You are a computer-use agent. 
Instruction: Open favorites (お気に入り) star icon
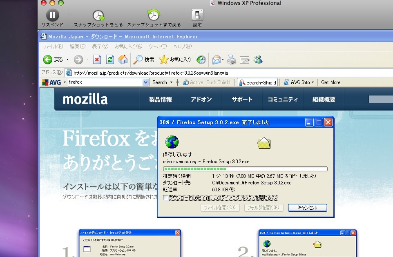(x=163, y=60)
